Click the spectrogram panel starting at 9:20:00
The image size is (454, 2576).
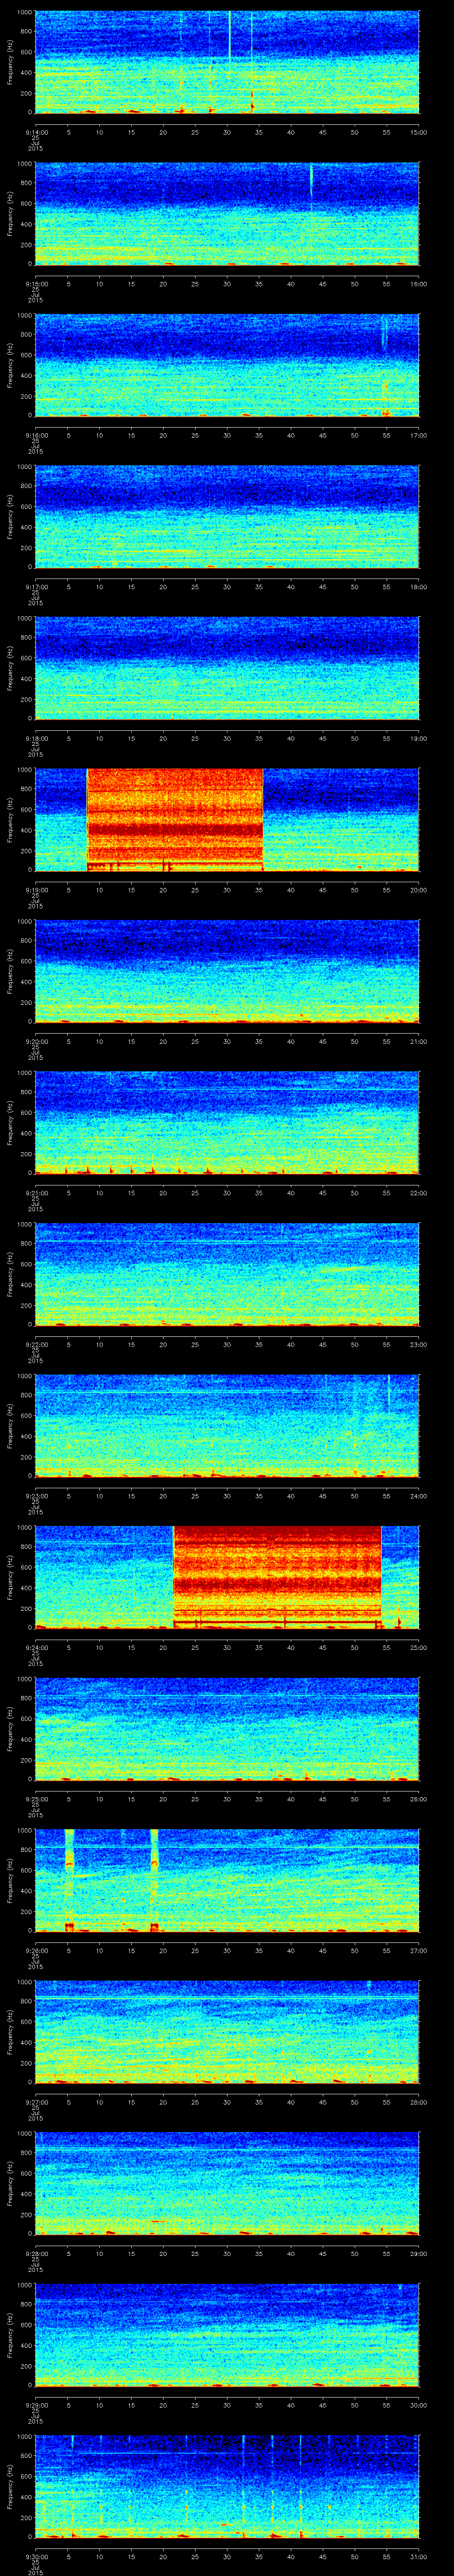(x=227, y=970)
